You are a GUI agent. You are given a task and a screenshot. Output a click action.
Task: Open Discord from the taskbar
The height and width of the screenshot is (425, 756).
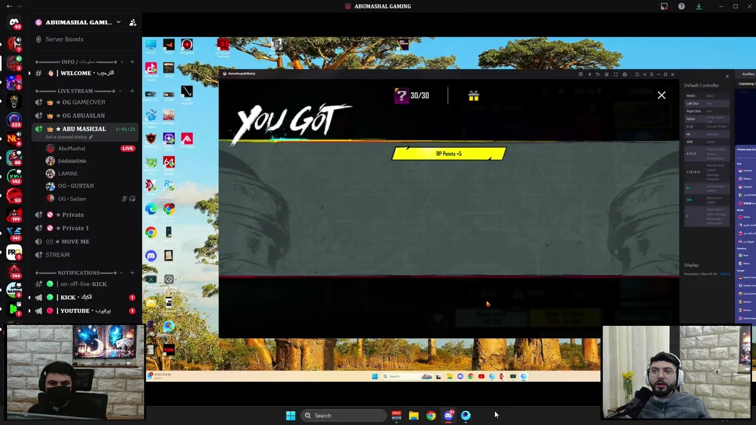tap(448, 416)
